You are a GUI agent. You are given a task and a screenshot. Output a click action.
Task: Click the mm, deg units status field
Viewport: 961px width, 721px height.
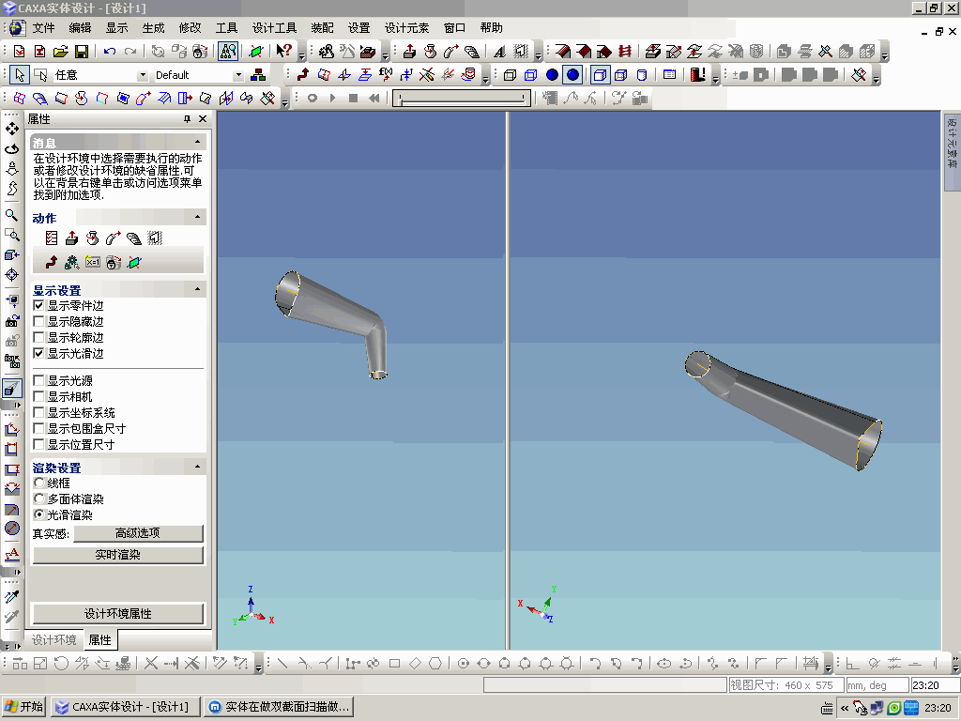tap(877, 685)
